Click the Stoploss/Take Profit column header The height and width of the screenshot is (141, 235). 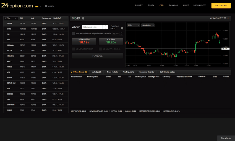184,77
